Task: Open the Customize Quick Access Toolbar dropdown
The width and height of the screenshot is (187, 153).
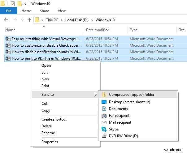Action: (x=25, y=4)
